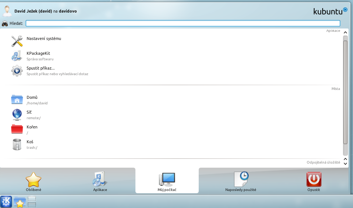The image size is (353, 208).
Task: Open the Kořen red folder icon
Action: (17, 129)
